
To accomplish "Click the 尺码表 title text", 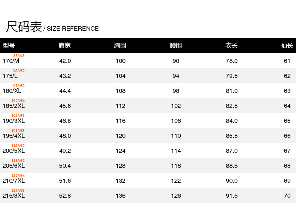I will tap(24, 27).
